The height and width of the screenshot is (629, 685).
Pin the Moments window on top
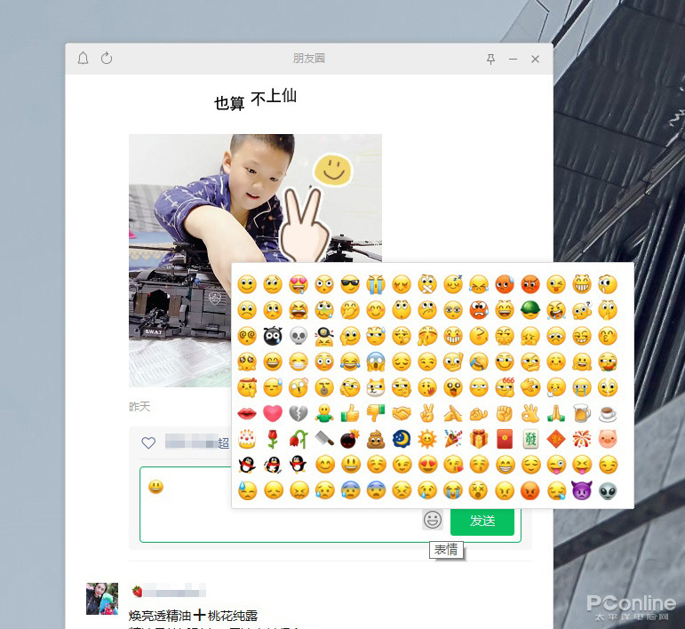[x=491, y=59]
